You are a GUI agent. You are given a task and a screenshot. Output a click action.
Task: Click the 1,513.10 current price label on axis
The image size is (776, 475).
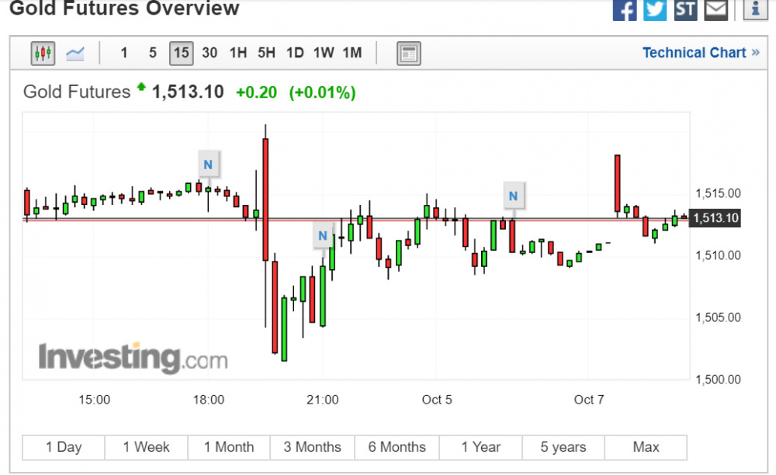[x=715, y=217]
